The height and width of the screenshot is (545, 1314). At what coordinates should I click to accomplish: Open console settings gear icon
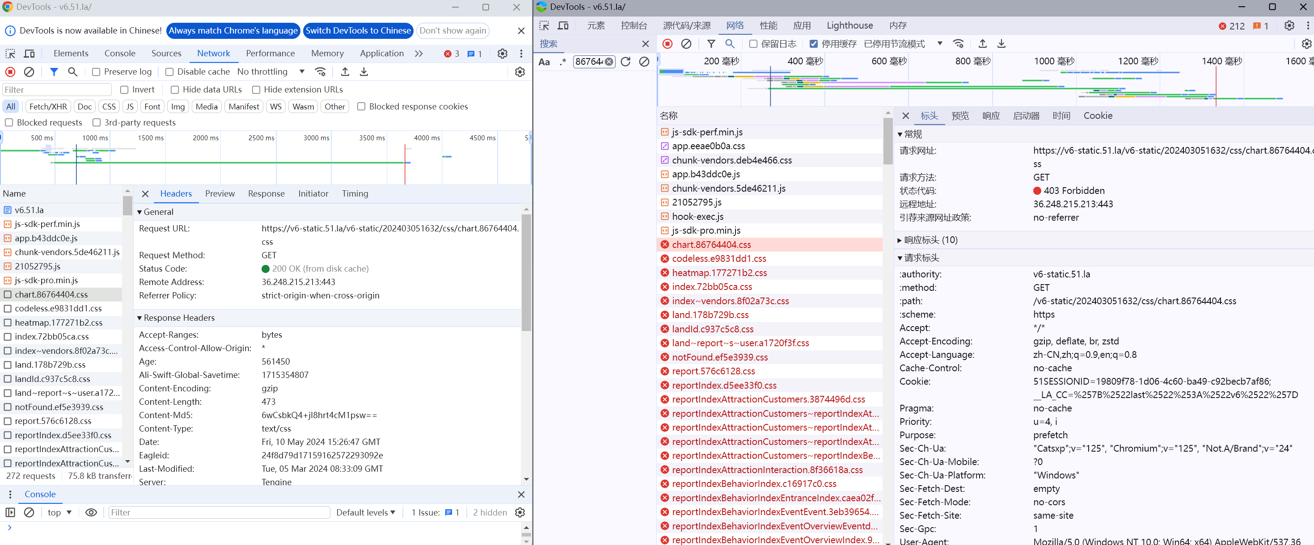520,512
